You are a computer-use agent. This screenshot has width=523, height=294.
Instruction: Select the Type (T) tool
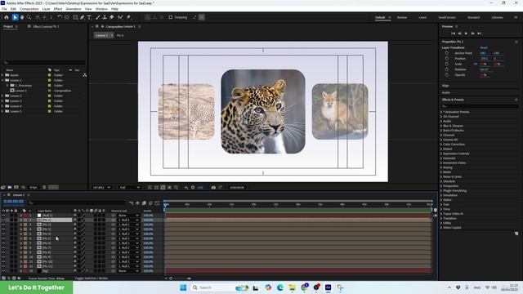tap(89, 17)
